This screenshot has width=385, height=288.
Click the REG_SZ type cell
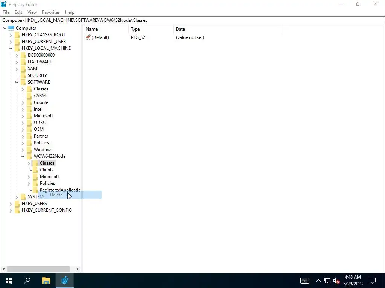[x=138, y=37]
